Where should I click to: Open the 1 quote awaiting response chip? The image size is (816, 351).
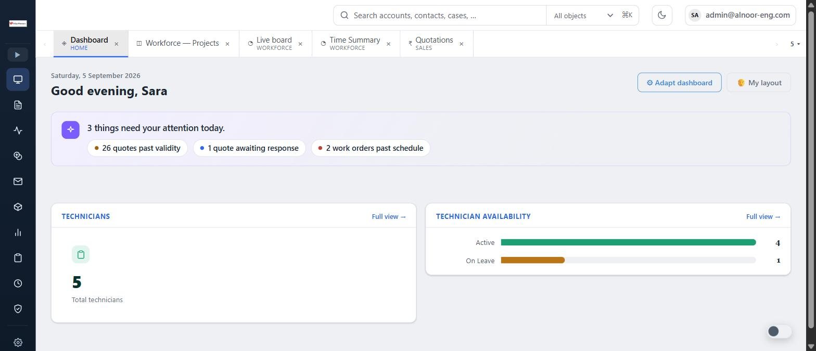tap(249, 148)
